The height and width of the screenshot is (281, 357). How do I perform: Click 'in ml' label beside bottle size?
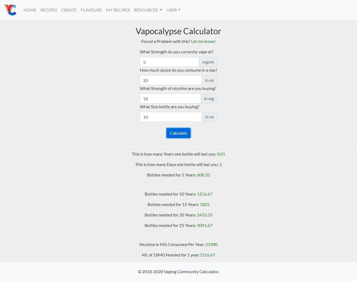coord(209,117)
